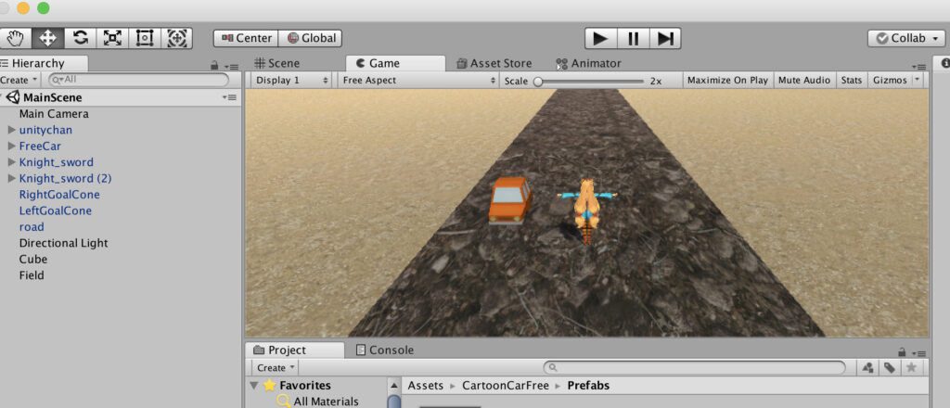The image size is (950, 408).
Task: Toggle Maximize On Play
Action: [x=727, y=80]
